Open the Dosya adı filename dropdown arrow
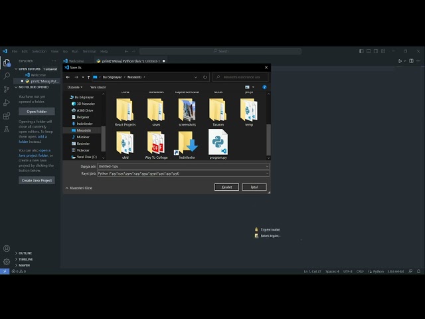 pos(267,166)
